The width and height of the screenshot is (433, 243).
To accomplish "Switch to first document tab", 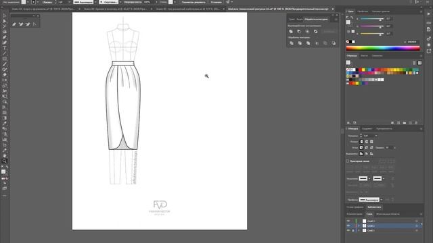I will pyautogui.click(x=44, y=9).
